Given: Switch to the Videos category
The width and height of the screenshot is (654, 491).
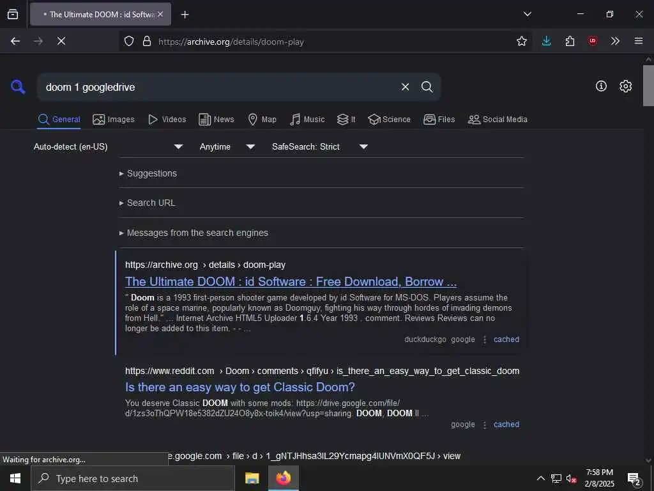Looking at the screenshot, I should [x=167, y=120].
